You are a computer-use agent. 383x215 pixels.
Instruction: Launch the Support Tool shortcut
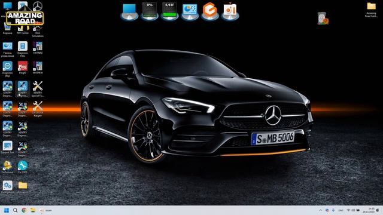[x=7, y=148]
